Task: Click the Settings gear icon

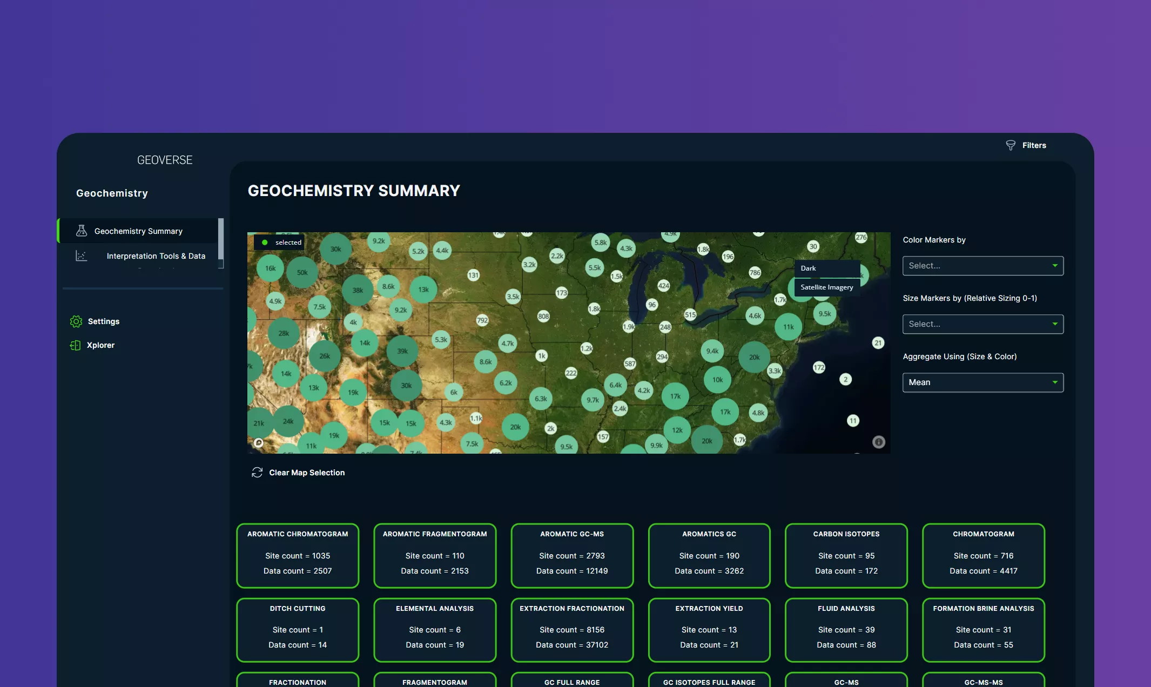Action: tap(76, 321)
